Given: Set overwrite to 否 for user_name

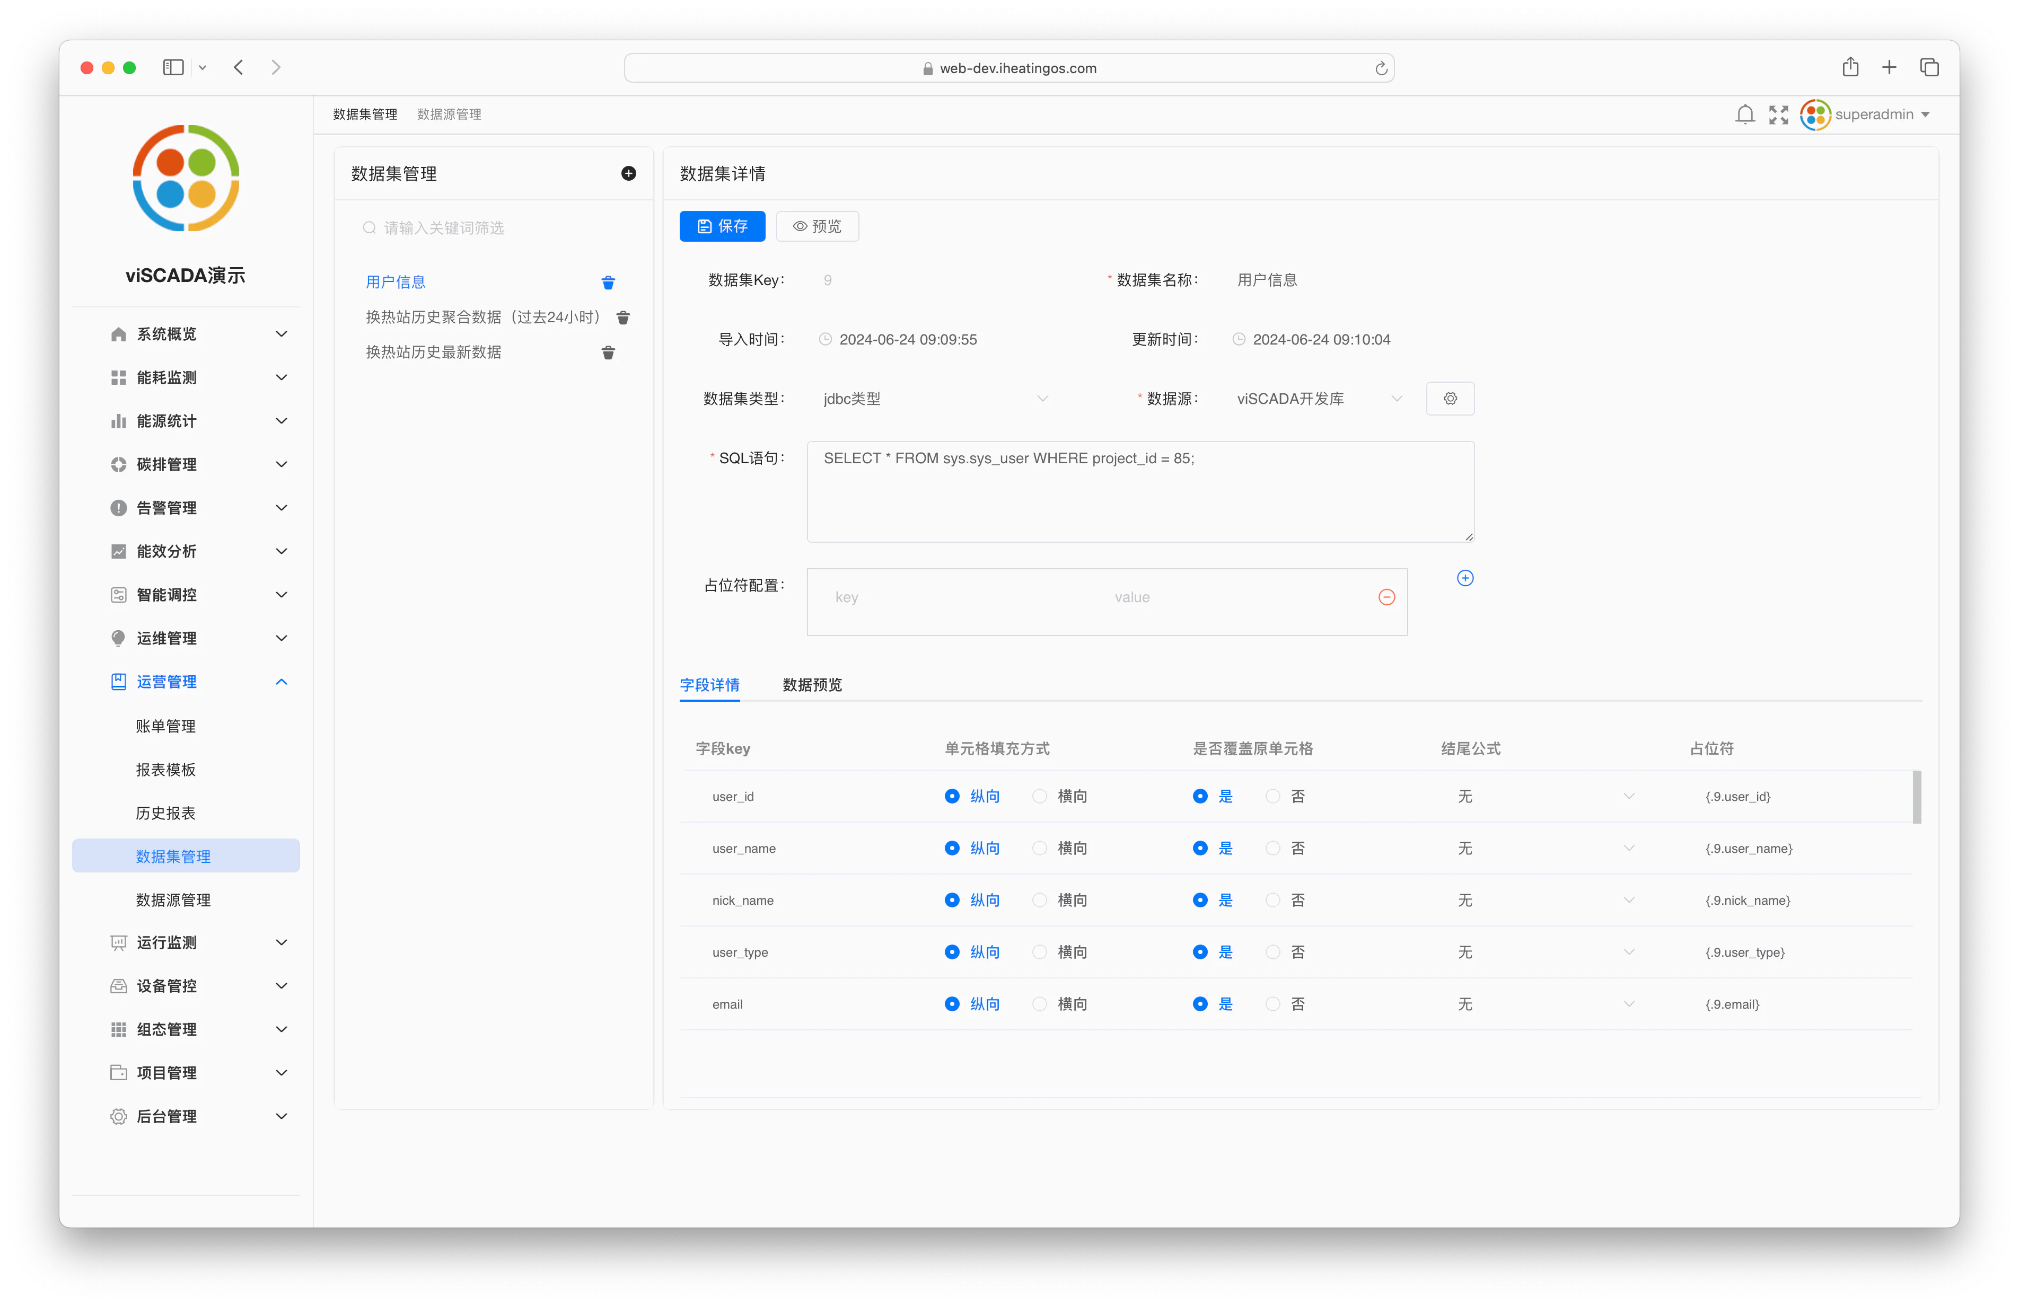Looking at the screenshot, I should click(x=1285, y=848).
